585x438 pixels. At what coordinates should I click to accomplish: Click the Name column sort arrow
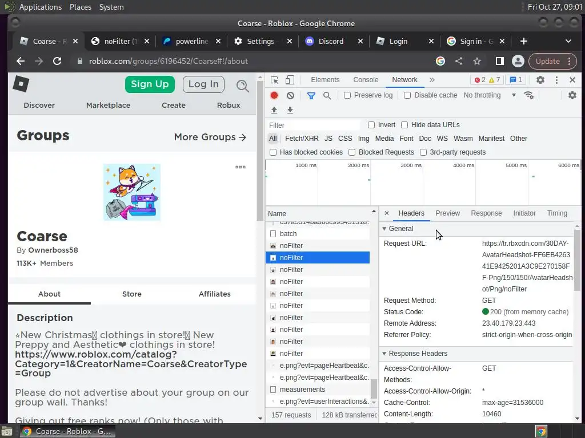pyautogui.click(x=374, y=212)
